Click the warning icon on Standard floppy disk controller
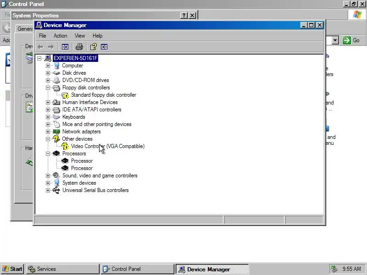The image size is (367, 275). coord(65,95)
